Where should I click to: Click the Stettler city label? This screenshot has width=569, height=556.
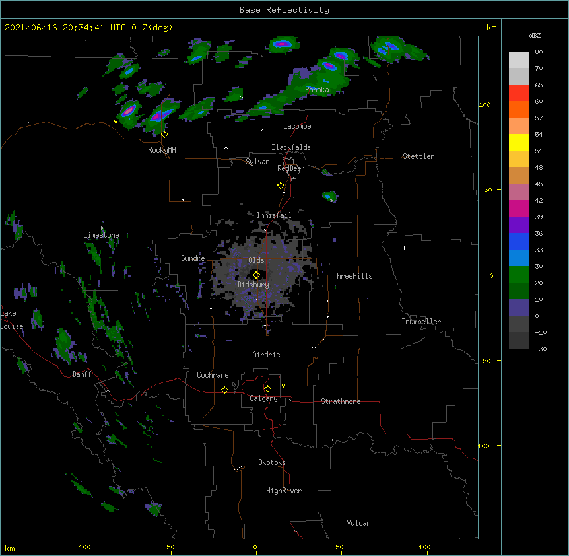pos(418,156)
